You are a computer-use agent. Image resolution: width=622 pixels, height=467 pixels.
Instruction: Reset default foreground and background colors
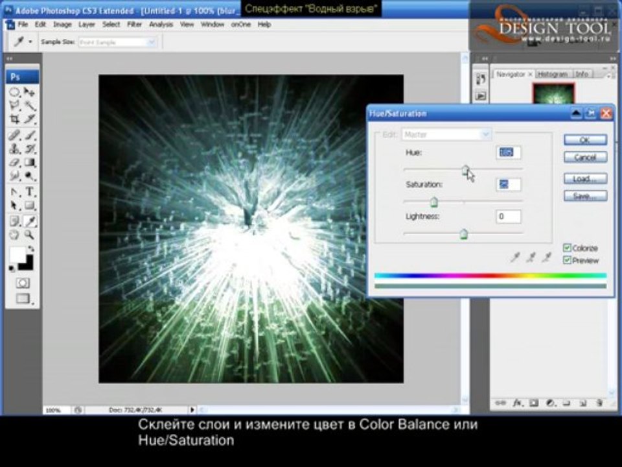pos(12,269)
